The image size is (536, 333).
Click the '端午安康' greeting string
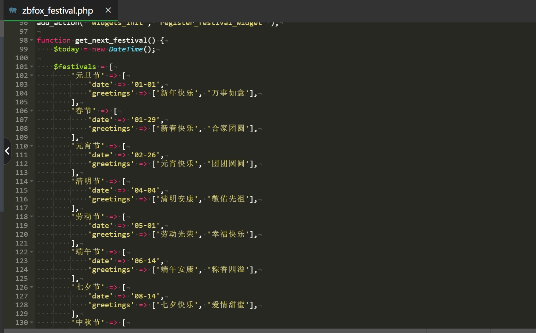[177, 269]
